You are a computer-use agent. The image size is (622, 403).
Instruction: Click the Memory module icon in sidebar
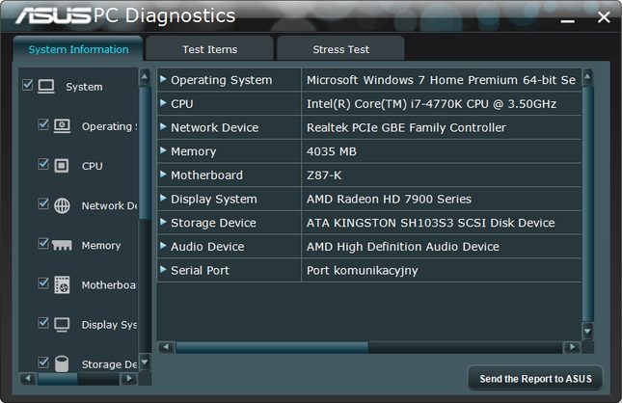click(62, 245)
